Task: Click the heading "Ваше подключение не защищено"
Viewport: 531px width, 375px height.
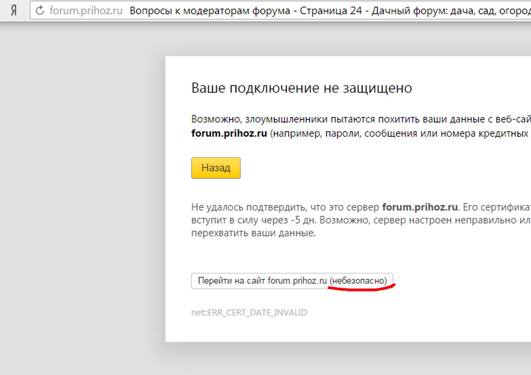Action: (301, 88)
